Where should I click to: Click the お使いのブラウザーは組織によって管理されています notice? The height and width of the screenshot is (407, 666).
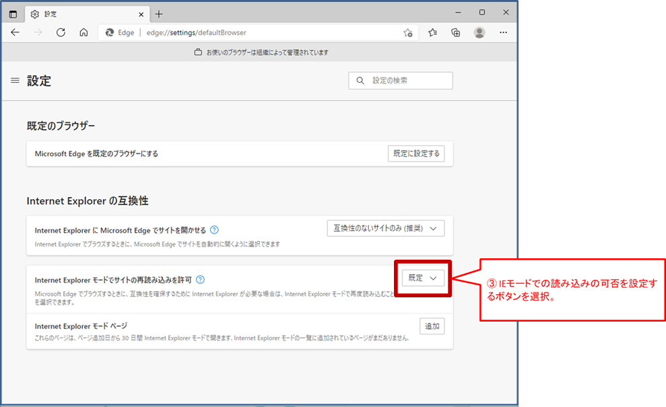[x=267, y=52]
